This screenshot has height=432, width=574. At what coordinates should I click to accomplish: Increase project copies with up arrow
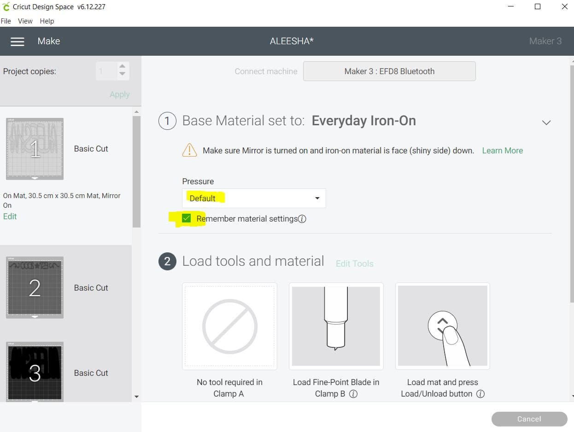coord(122,66)
